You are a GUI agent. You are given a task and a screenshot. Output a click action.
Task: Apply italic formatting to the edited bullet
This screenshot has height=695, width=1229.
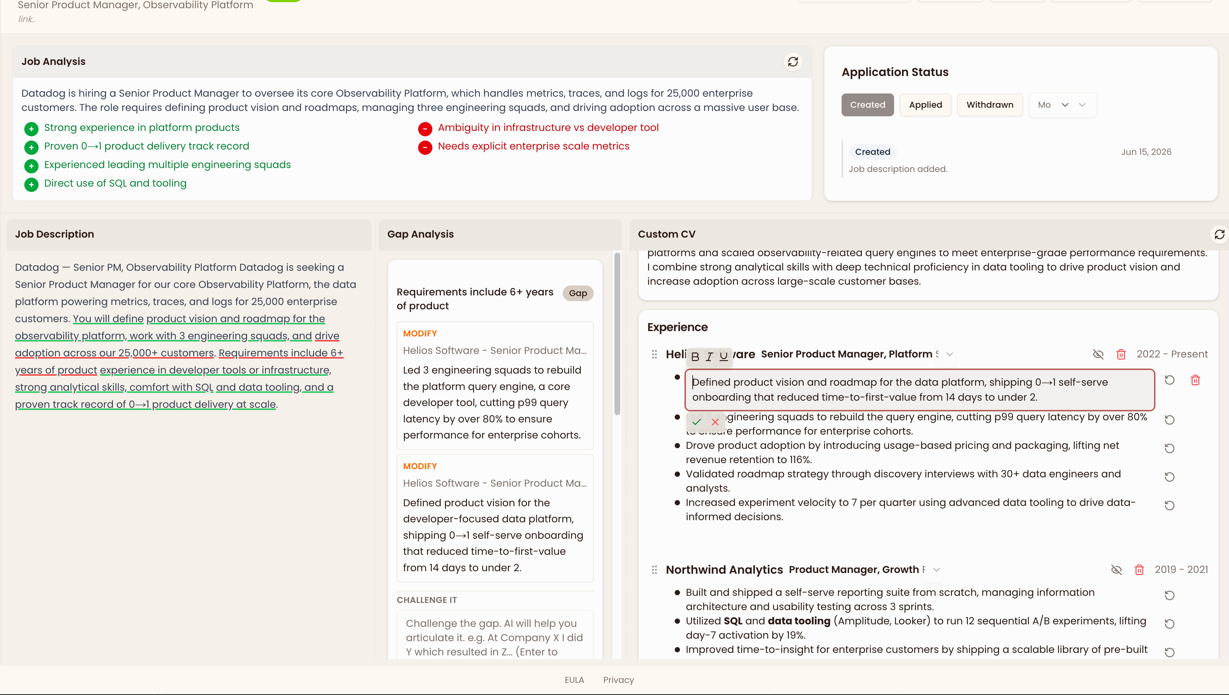pos(709,356)
